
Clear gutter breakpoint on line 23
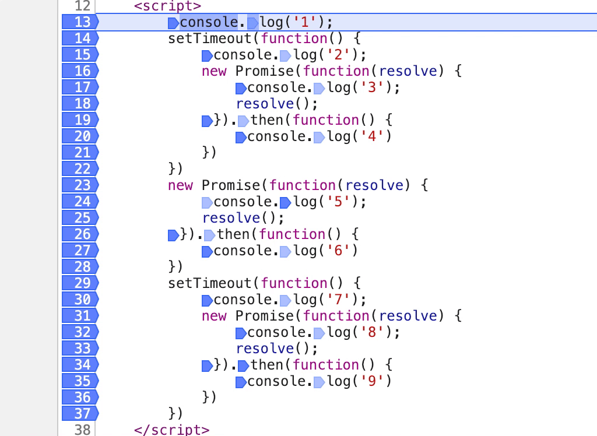tap(80, 185)
